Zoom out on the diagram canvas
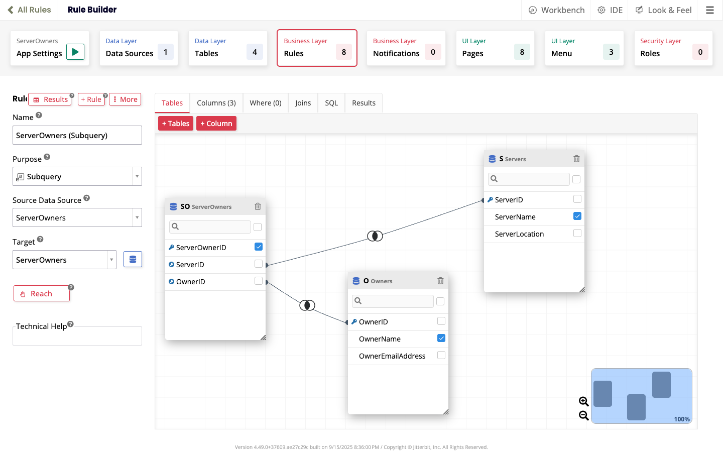The height and width of the screenshot is (452, 723). (x=583, y=415)
